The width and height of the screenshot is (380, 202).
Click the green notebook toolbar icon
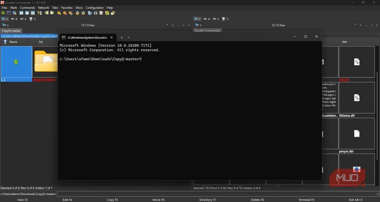click(x=107, y=13)
